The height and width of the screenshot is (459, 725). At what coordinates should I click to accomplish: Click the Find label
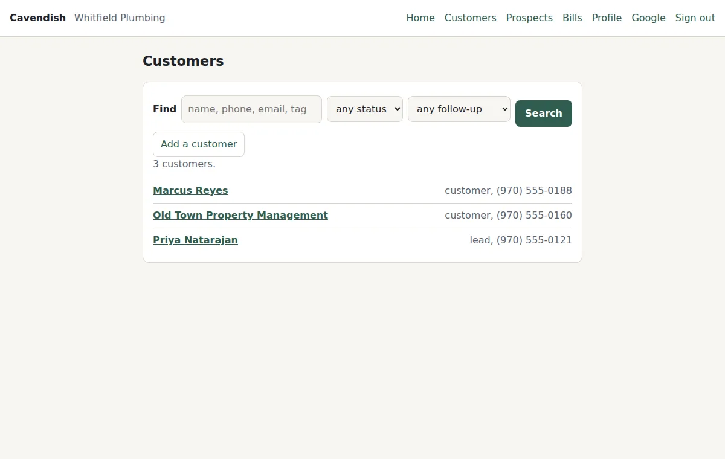[164, 109]
